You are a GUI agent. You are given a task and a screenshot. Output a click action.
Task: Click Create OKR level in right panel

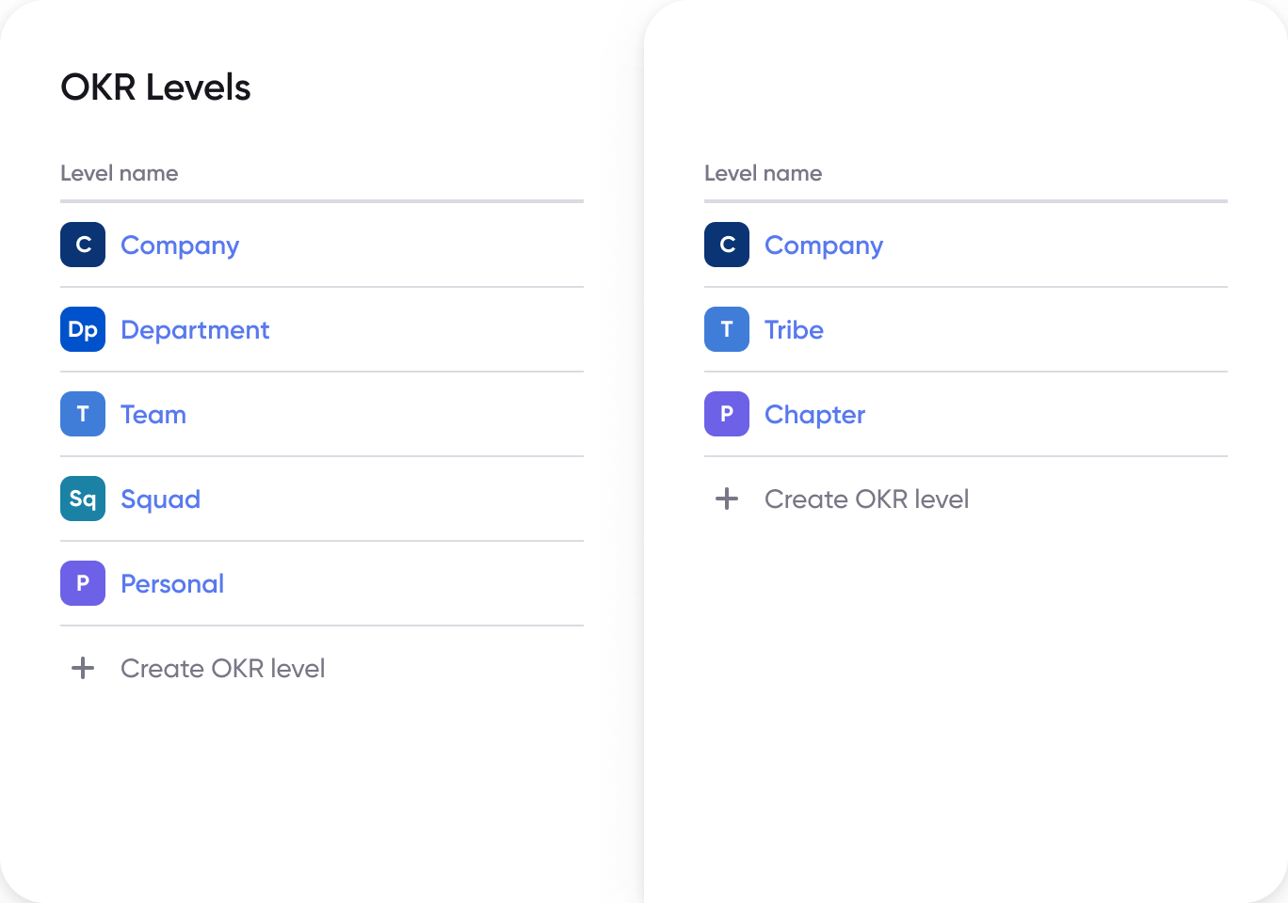(x=866, y=499)
